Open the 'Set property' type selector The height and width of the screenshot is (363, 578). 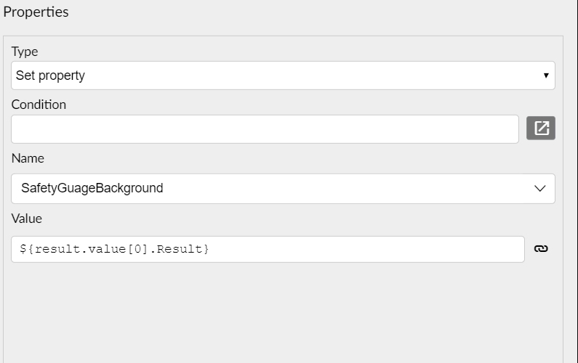click(283, 76)
